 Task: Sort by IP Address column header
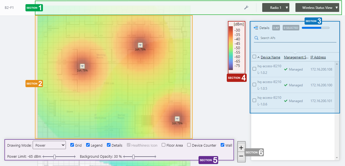pos(318,57)
